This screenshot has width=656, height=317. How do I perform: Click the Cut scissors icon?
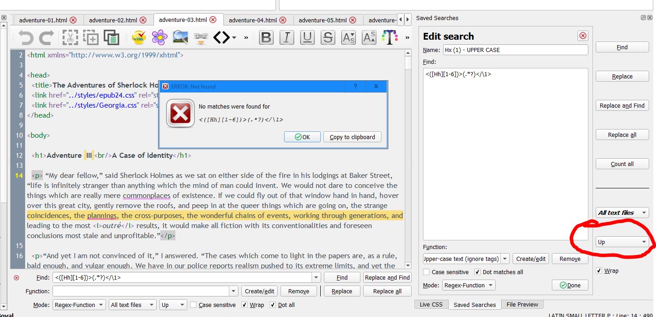70,37
